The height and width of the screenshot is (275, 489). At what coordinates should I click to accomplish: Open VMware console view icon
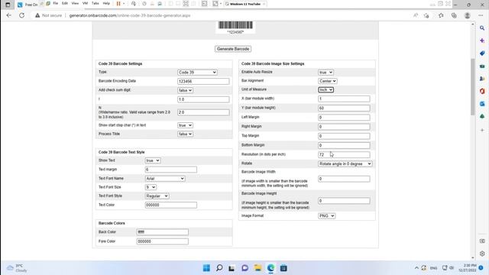pos(204,4)
